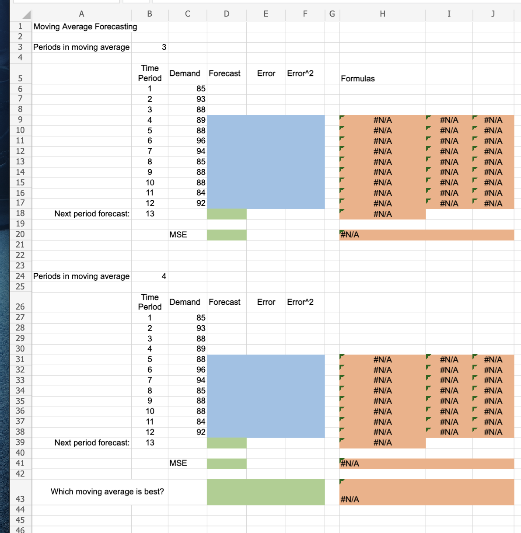Select demand value 89 in row 30
This screenshot has height=533, width=521.
click(x=188, y=349)
